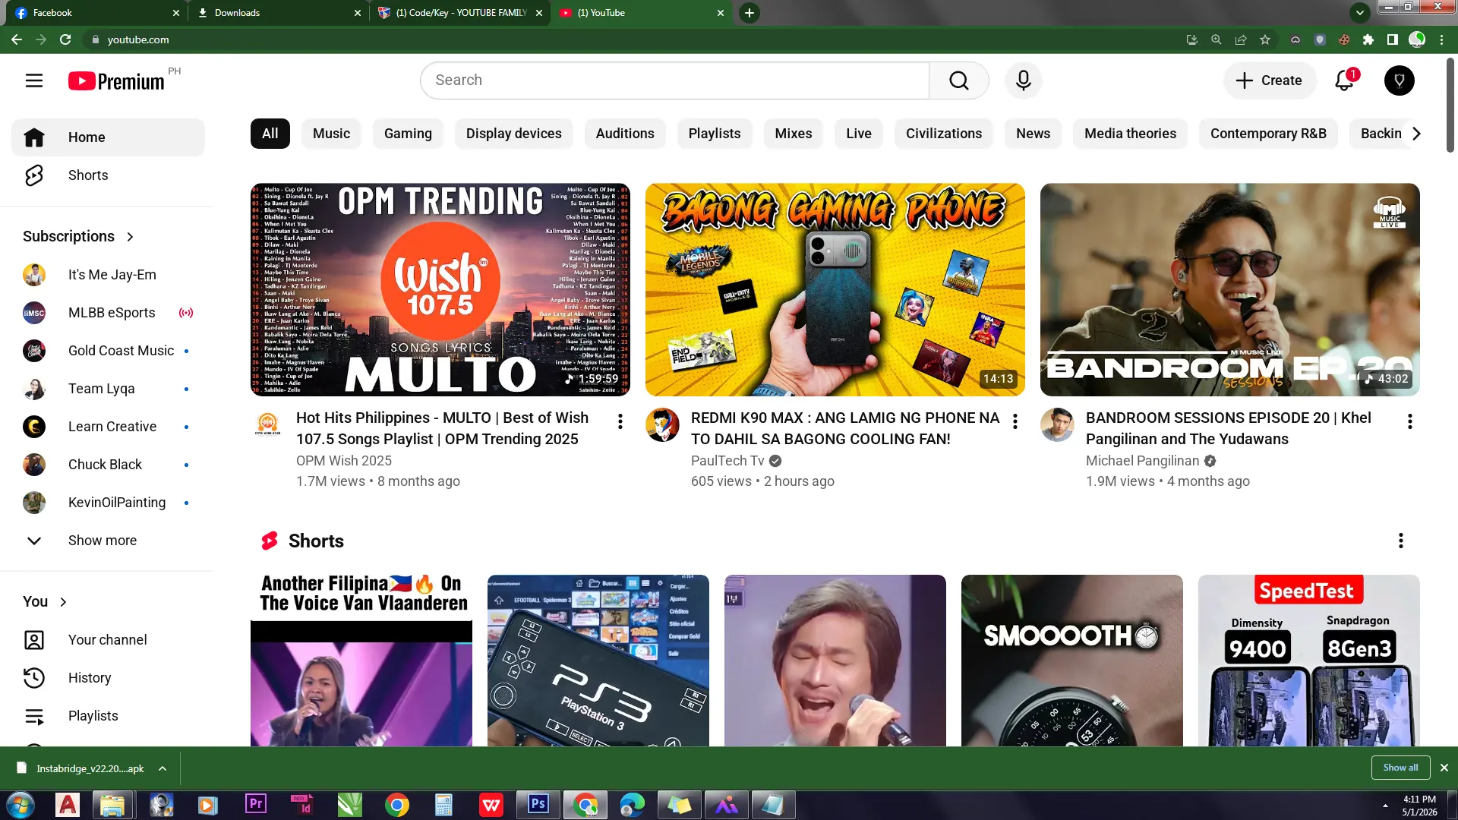Select the Contemporary R&B chip
This screenshot has height=820, width=1458.
(x=1268, y=134)
